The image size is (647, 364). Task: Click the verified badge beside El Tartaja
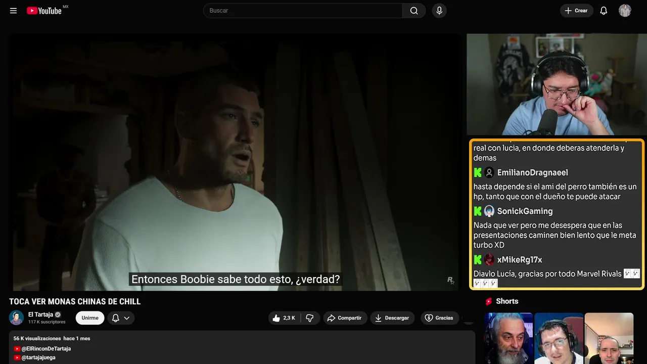(58, 314)
